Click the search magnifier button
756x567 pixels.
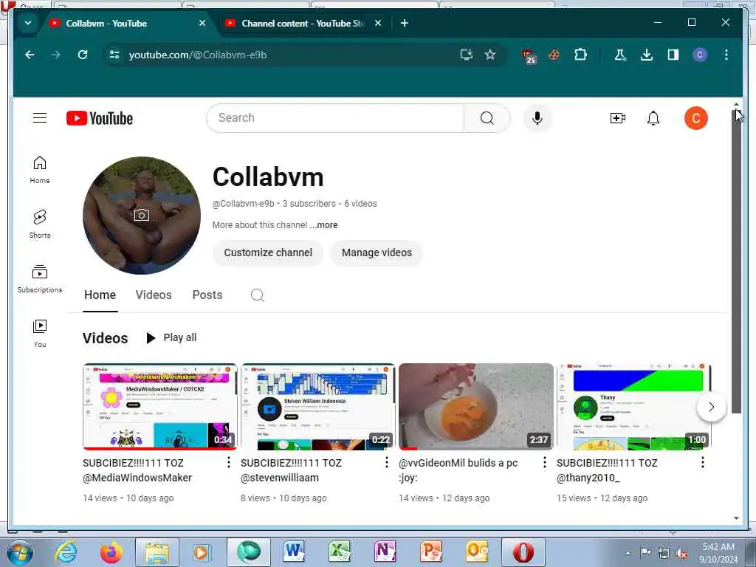click(487, 118)
